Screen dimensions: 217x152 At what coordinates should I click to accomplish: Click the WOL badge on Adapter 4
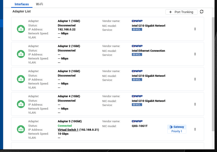pyautogui.click(x=137, y=105)
